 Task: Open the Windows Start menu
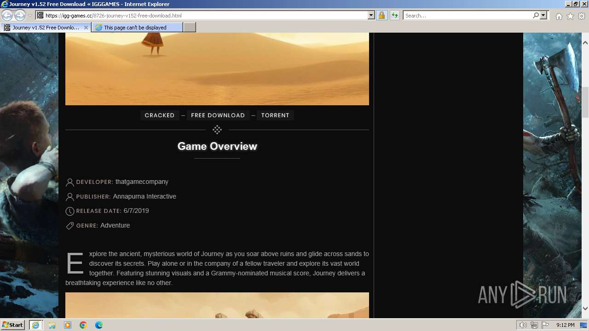13,325
